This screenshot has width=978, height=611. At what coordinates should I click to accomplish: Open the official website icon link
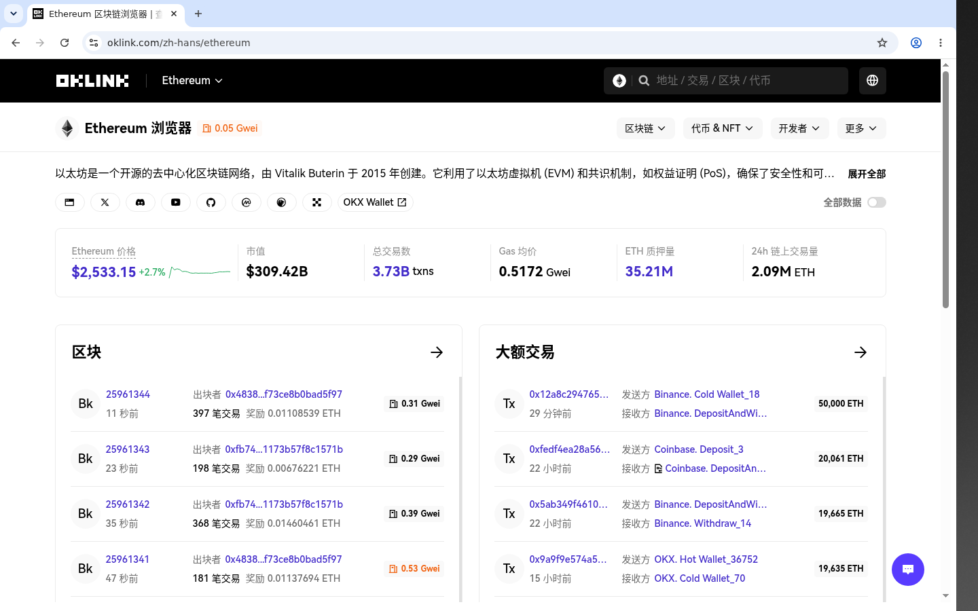pyautogui.click(x=69, y=202)
